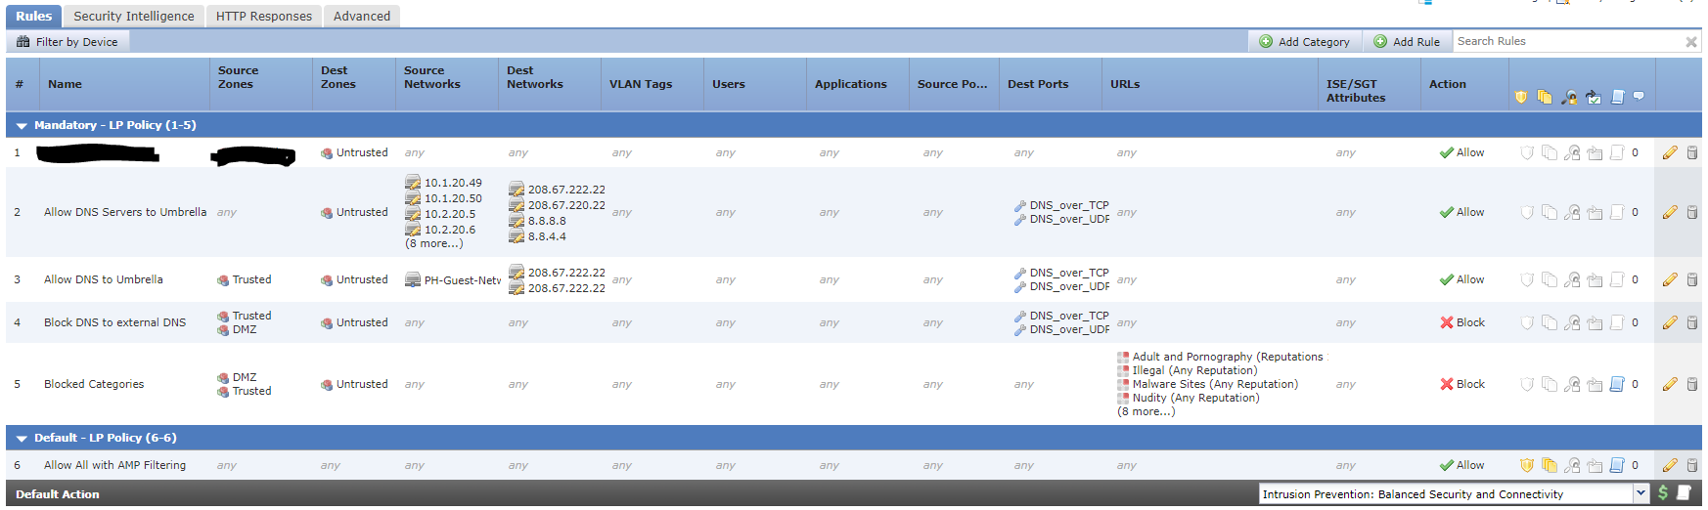Open the Advanced tab
The height and width of the screenshot is (510, 1708).
[362, 16]
